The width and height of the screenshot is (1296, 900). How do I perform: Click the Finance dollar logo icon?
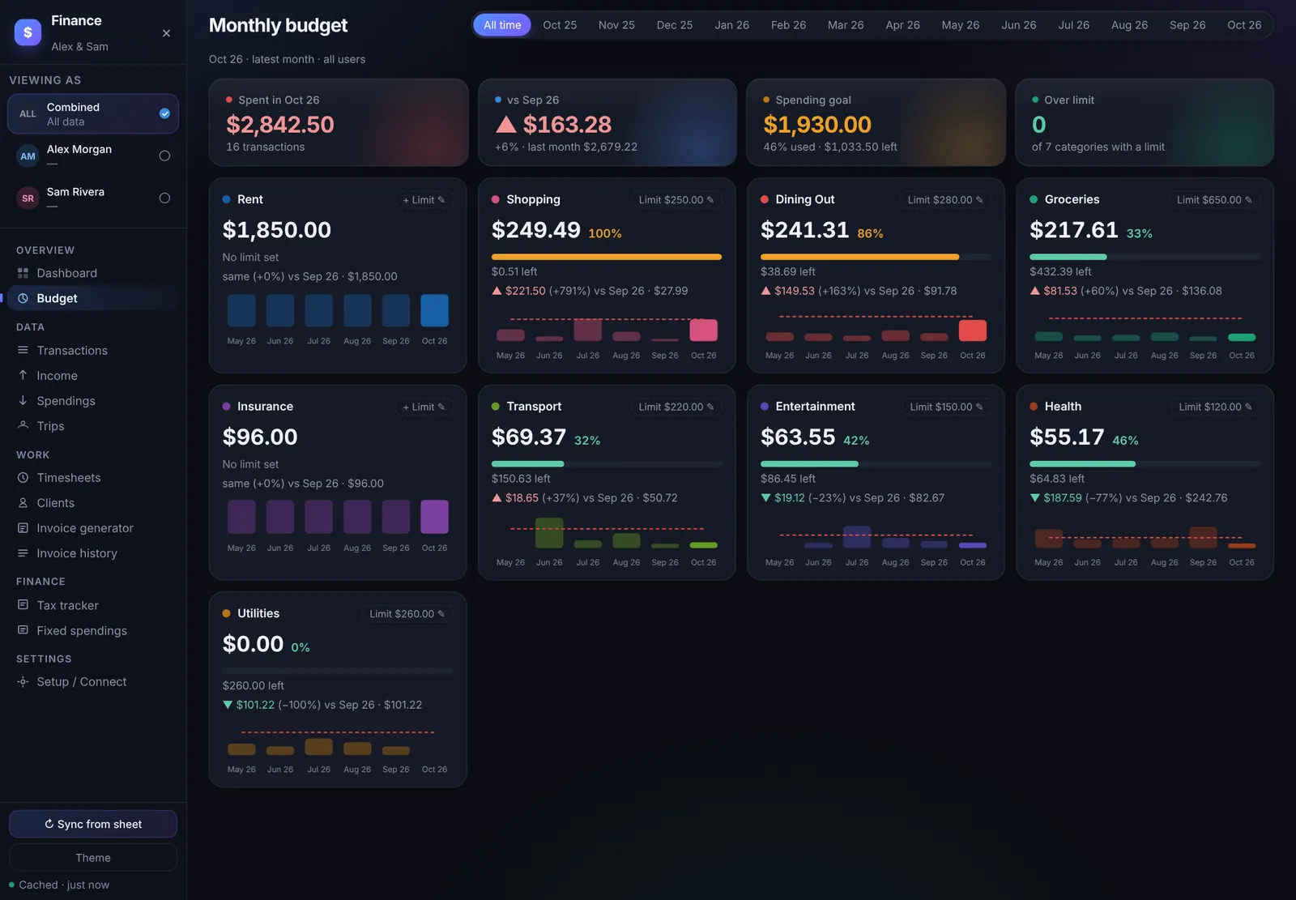click(x=28, y=32)
